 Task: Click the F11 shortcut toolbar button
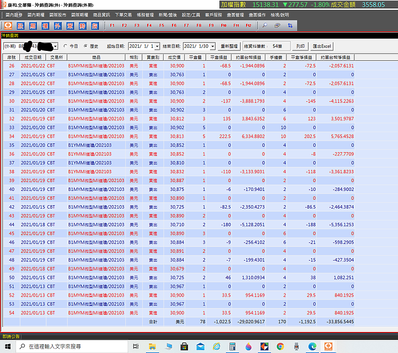(x=236, y=25)
